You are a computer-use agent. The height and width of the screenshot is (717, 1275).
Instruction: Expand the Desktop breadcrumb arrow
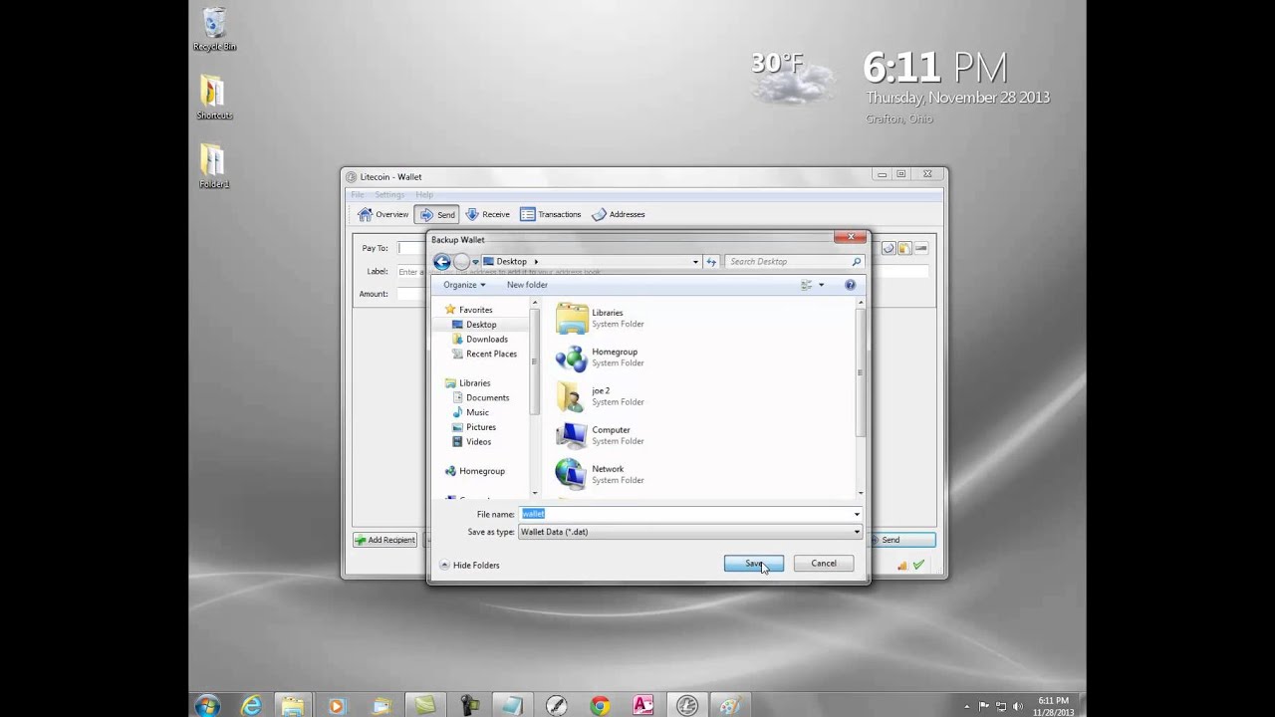coord(536,262)
